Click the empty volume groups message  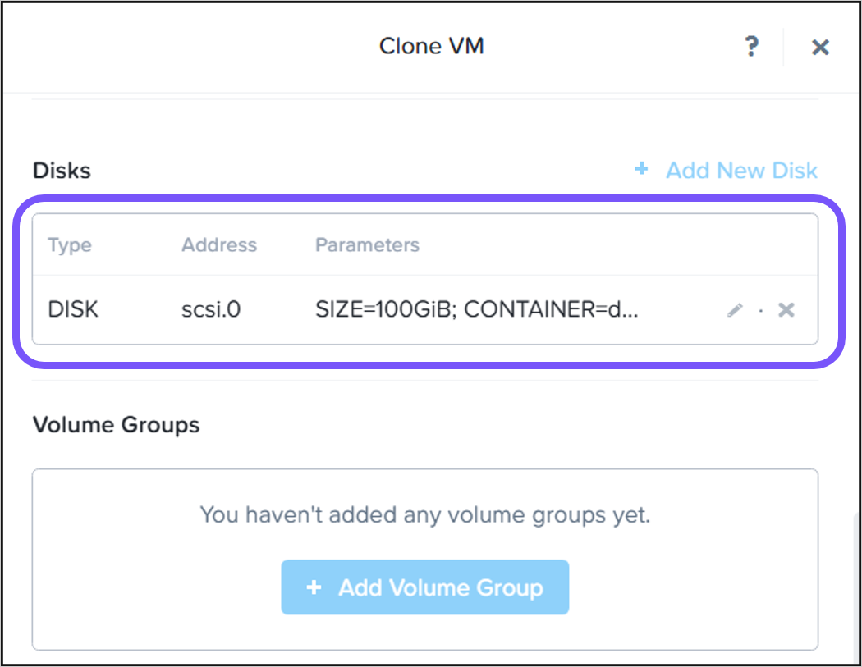click(x=424, y=515)
